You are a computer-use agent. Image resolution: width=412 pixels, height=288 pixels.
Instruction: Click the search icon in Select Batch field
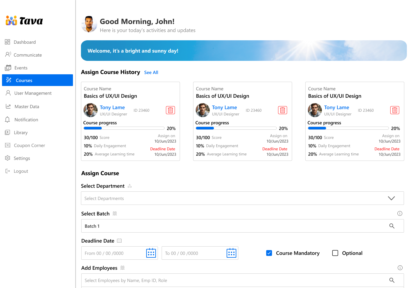point(392,226)
